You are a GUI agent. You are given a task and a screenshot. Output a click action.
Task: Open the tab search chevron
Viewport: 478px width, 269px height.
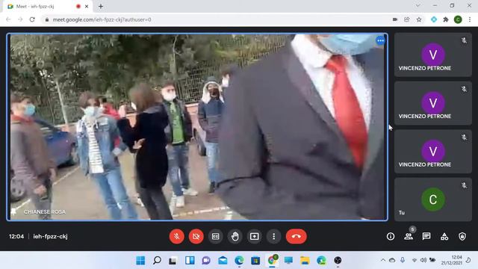[418, 5]
